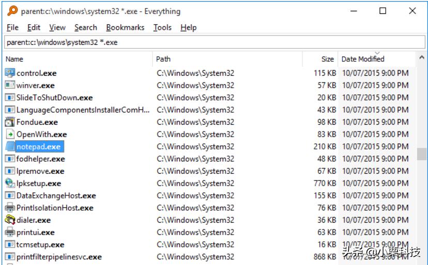Viewport: 428px width, 265px height.
Task: Select the LanguageComponentsInstallerComH... file name
Action: point(83,110)
